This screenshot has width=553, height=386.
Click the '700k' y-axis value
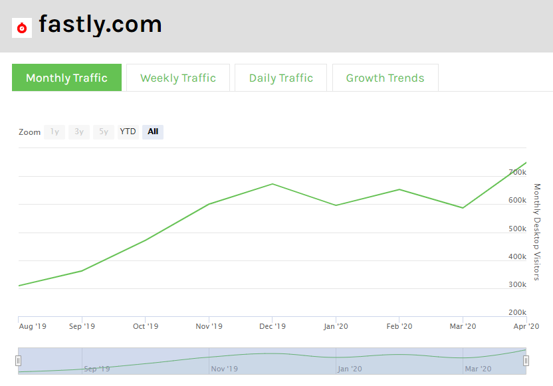pyautogui.click(x=517, y=172)
